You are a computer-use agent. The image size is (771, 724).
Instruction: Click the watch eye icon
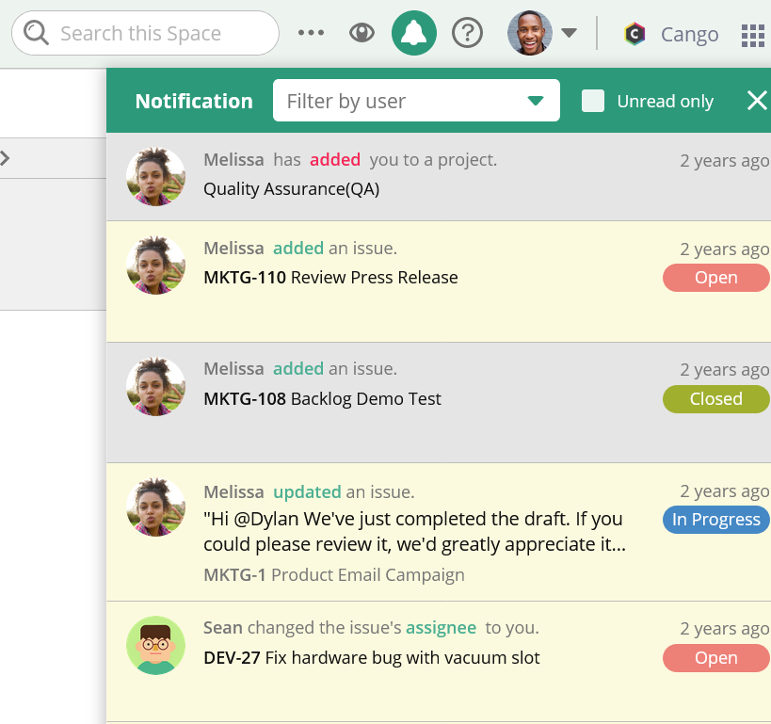(x=361, y=34)
